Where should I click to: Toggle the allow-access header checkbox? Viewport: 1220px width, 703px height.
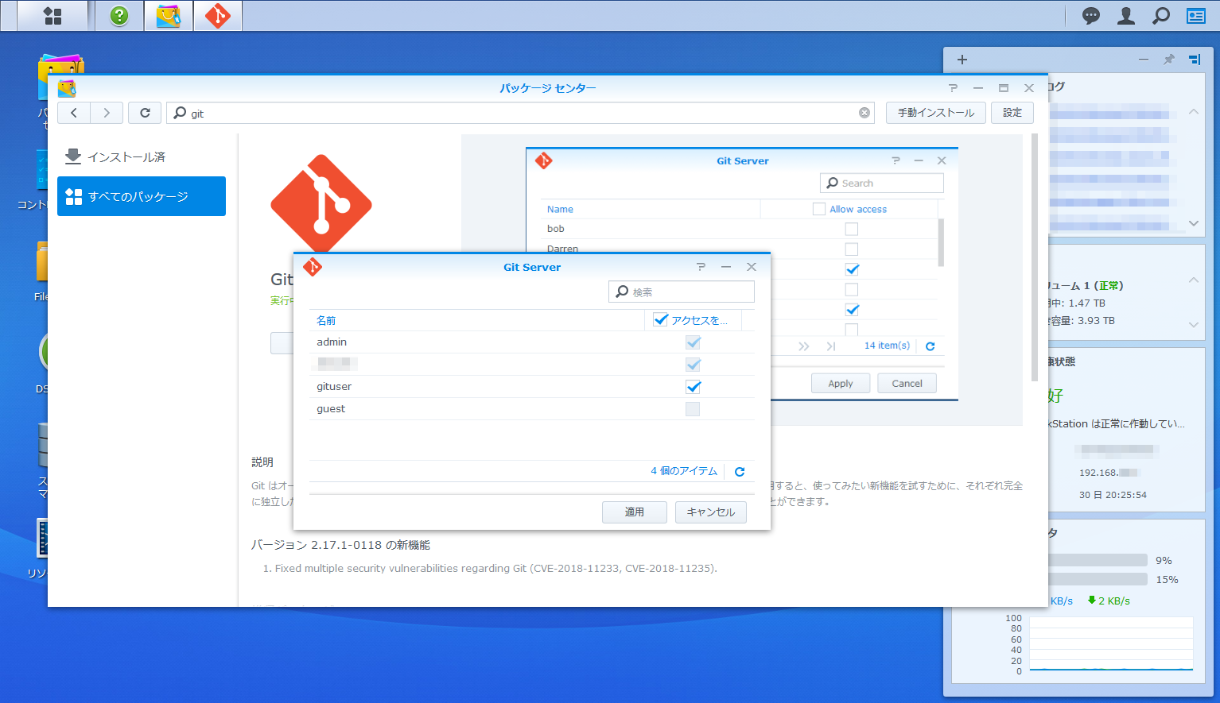click(661, 320)
